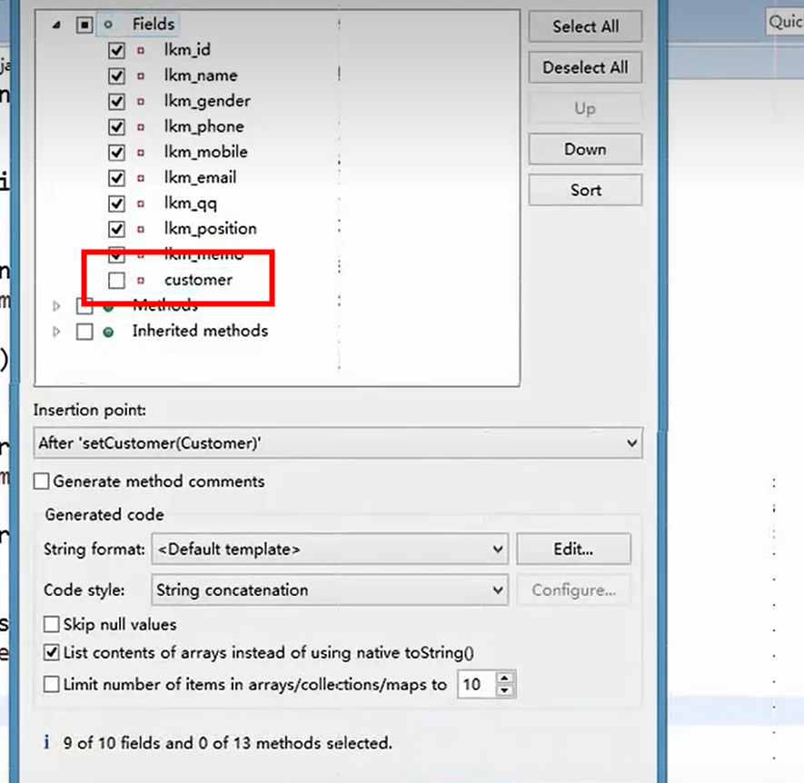Open the Insertion point dropdown

(338, 443)
